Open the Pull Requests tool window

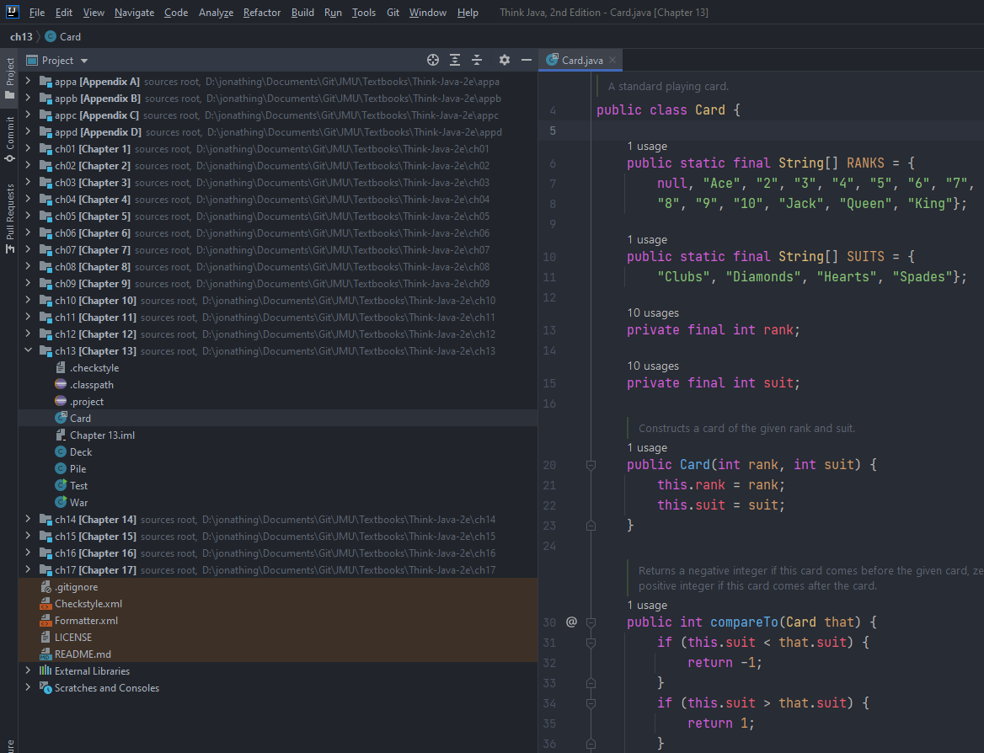[9, 218]
